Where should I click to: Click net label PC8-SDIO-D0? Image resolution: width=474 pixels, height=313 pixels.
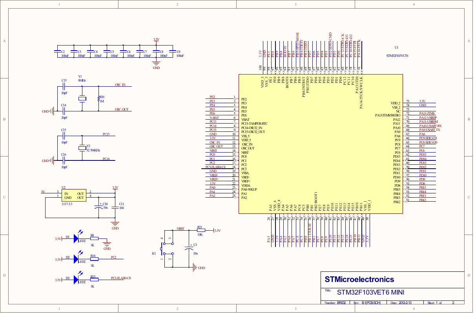coord(428,142)
